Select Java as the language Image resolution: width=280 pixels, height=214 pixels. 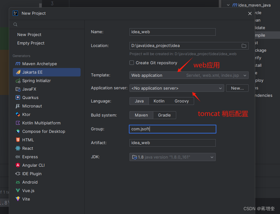(x=139, y=101)
